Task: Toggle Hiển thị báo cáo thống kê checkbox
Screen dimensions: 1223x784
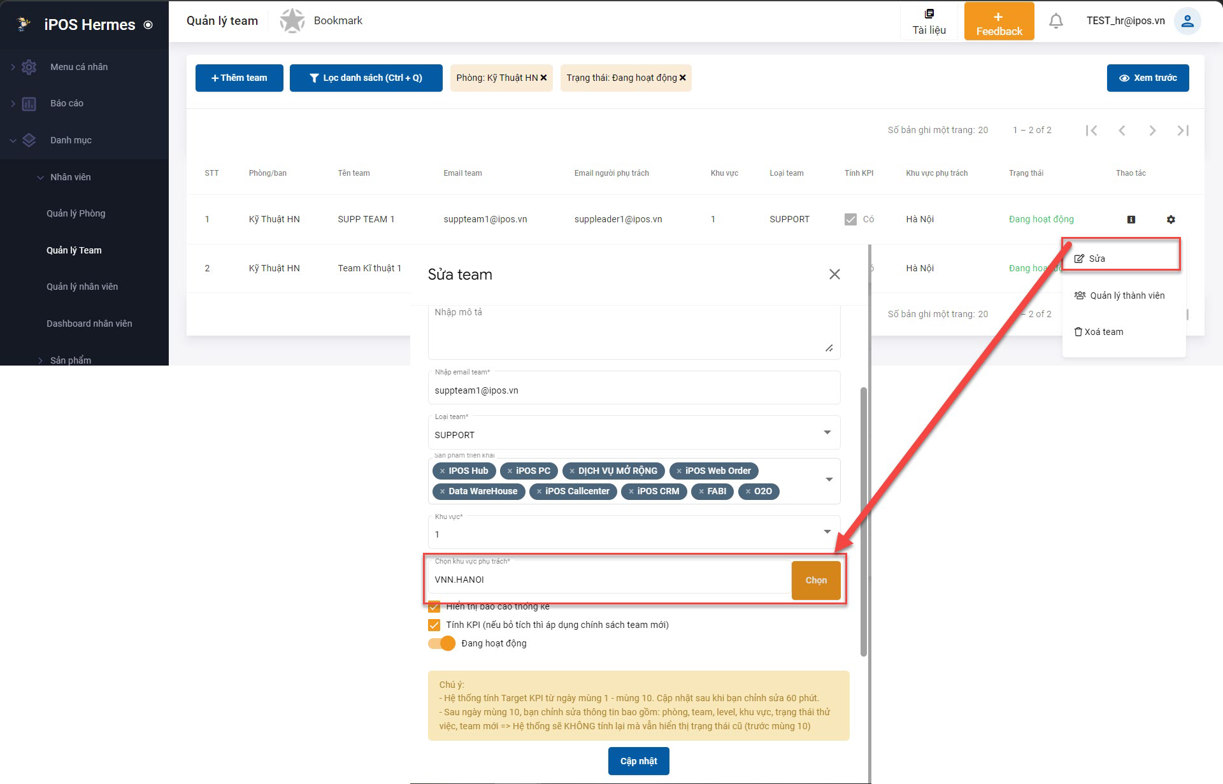Action: (434, 606)
